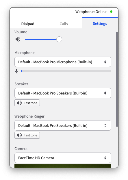Switch to the Dialpad tab

pos(28,24)
